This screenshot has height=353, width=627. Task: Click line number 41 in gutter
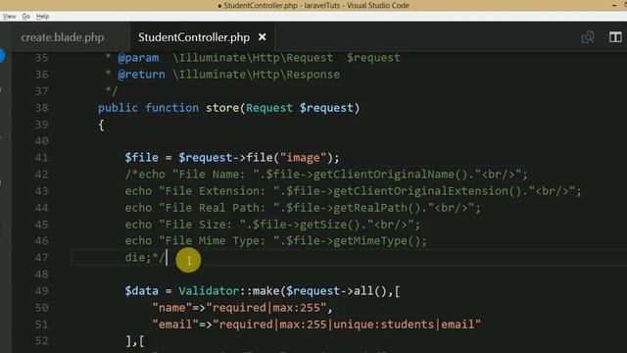coord(41,158)
